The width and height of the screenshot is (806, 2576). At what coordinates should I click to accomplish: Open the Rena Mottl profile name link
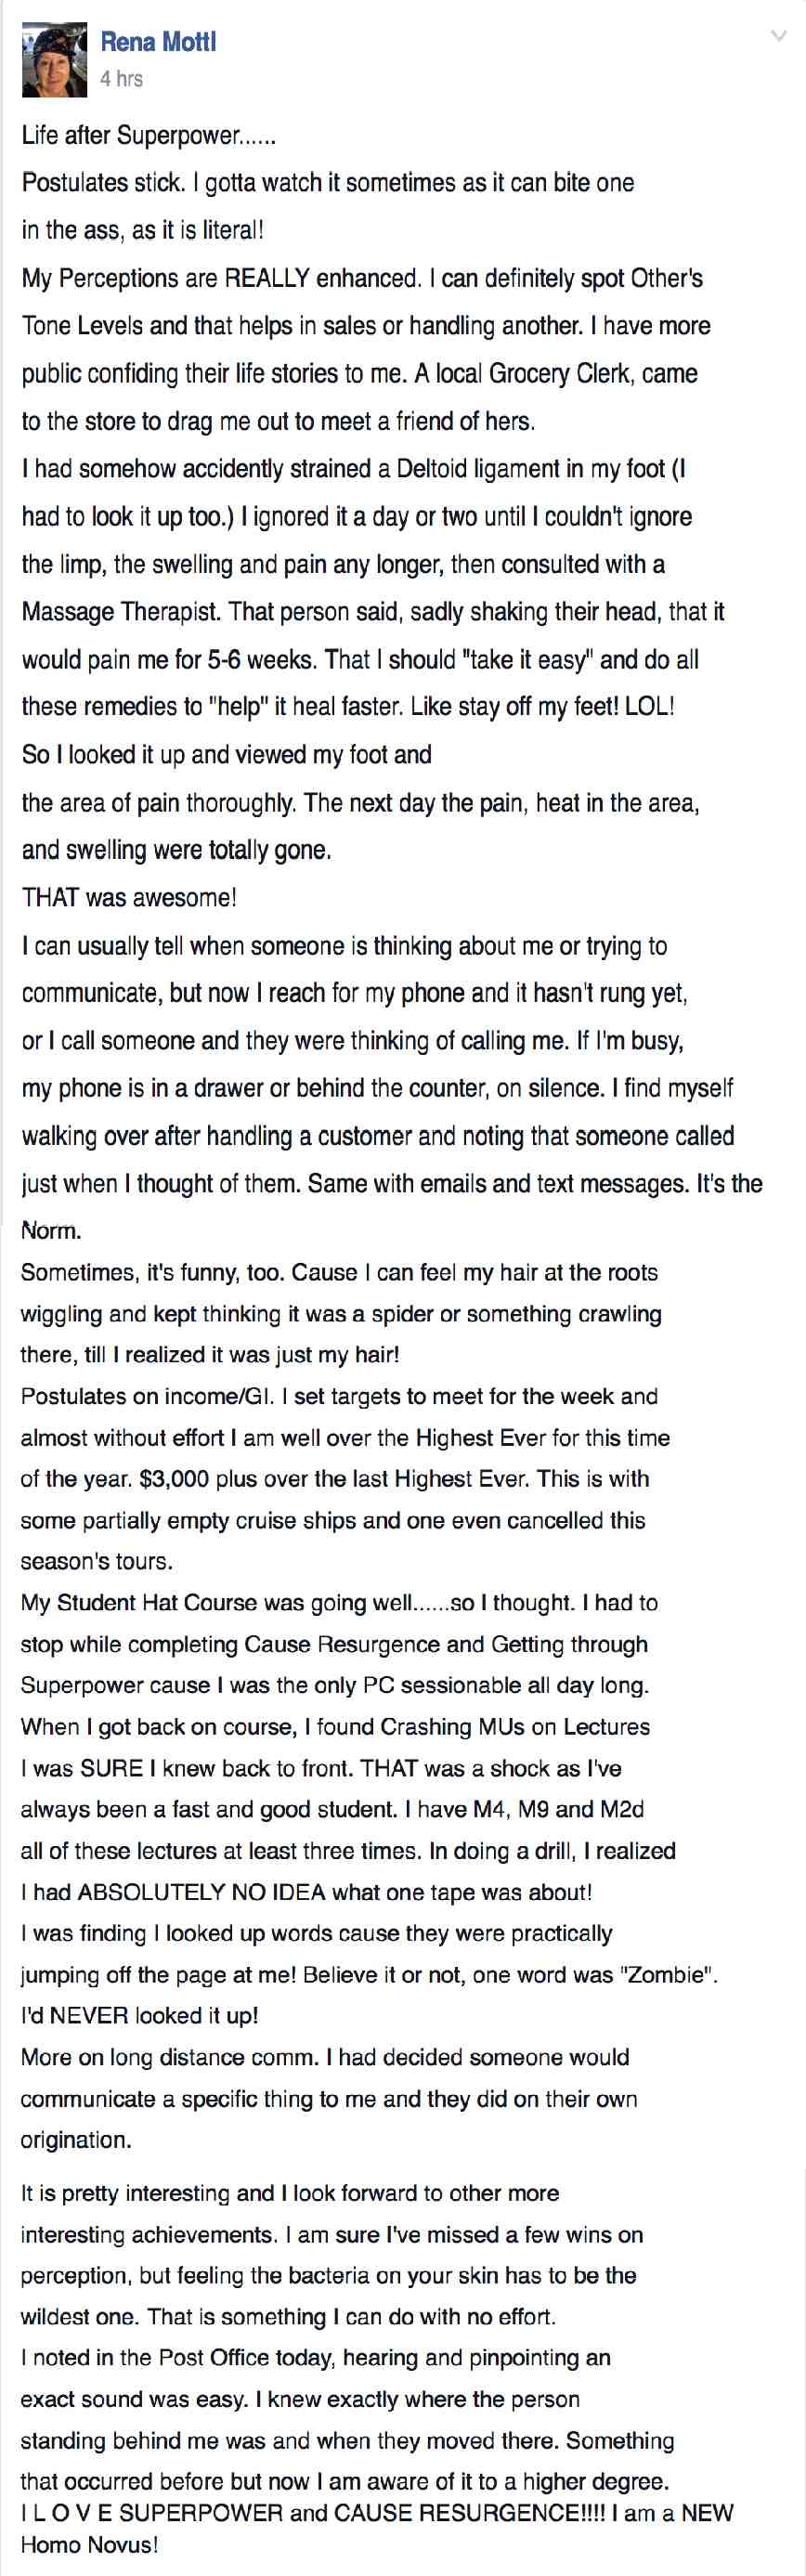158,42
